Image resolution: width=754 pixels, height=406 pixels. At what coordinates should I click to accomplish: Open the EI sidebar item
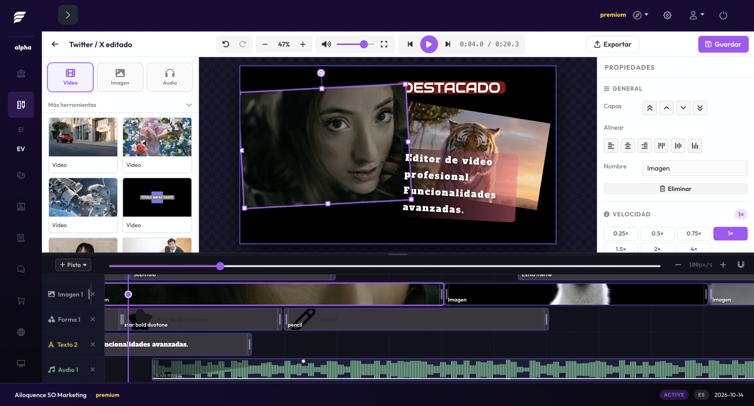pyautogui.click(x=21, y=130)
